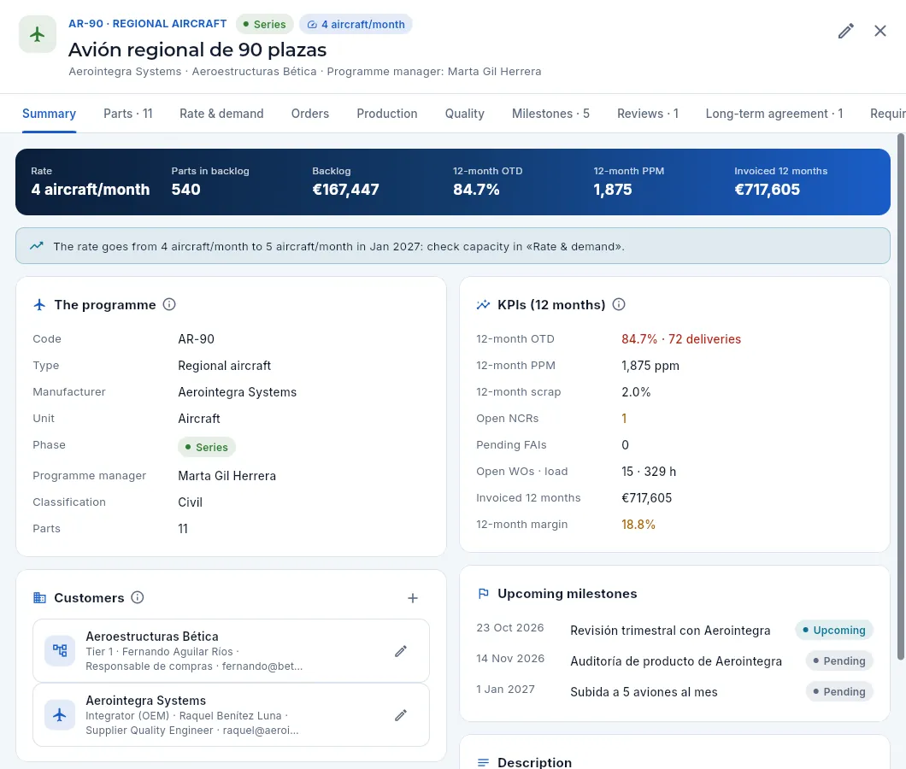
Task: Edit the Aerointegra Systems customer entry
Action: coord(400,715)
